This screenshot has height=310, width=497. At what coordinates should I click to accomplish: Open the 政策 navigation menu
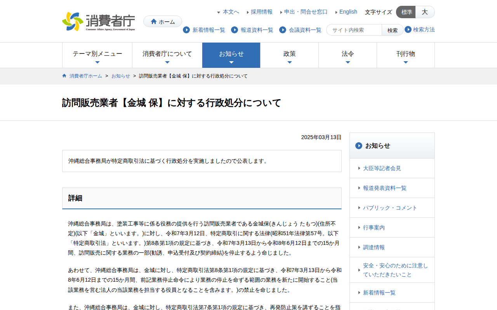tap(290, 55)
